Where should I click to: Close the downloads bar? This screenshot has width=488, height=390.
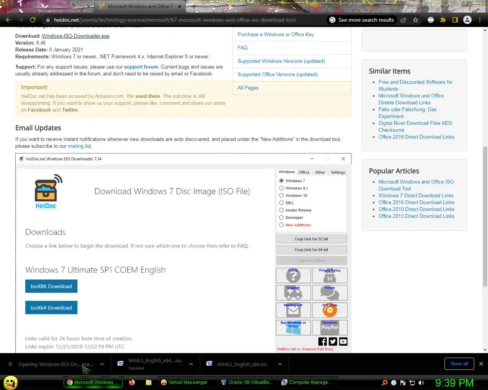click(481, 364)
